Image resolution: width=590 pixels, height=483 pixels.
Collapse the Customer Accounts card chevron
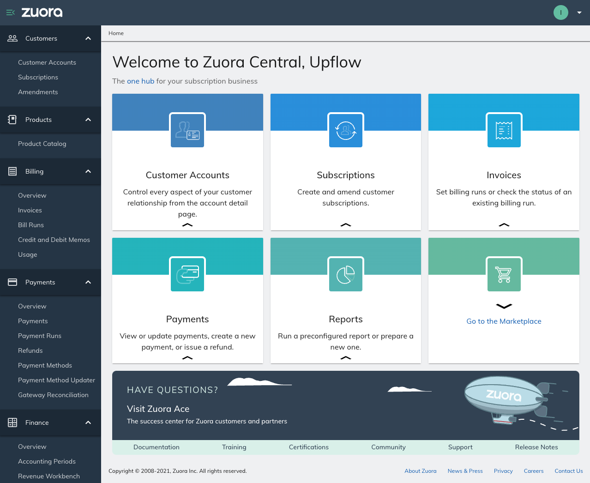click(187, 225)
